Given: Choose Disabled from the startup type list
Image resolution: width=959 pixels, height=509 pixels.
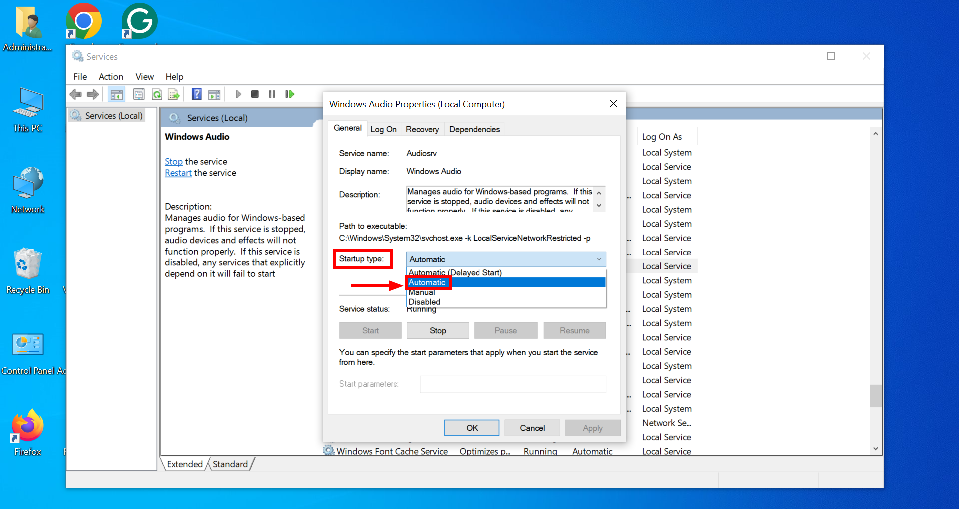Looking at the screenshot, I should (x=506, y=302).
